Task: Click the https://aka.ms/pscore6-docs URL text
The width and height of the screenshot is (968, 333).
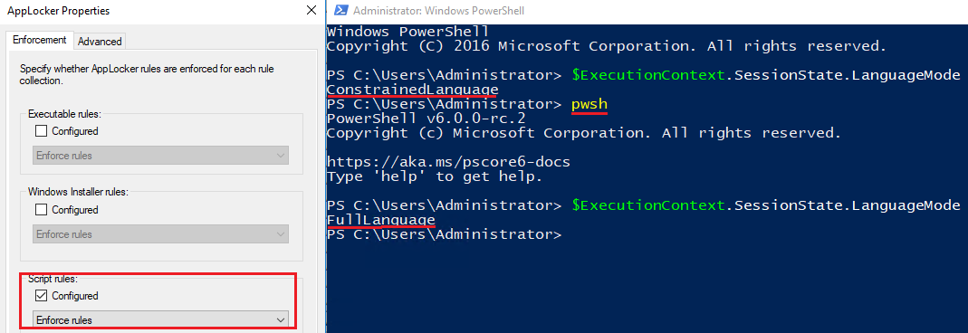Action: tap(448, 163)
